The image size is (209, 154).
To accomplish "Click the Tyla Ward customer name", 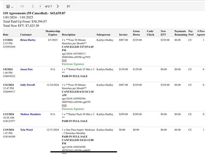I will 26,130.
